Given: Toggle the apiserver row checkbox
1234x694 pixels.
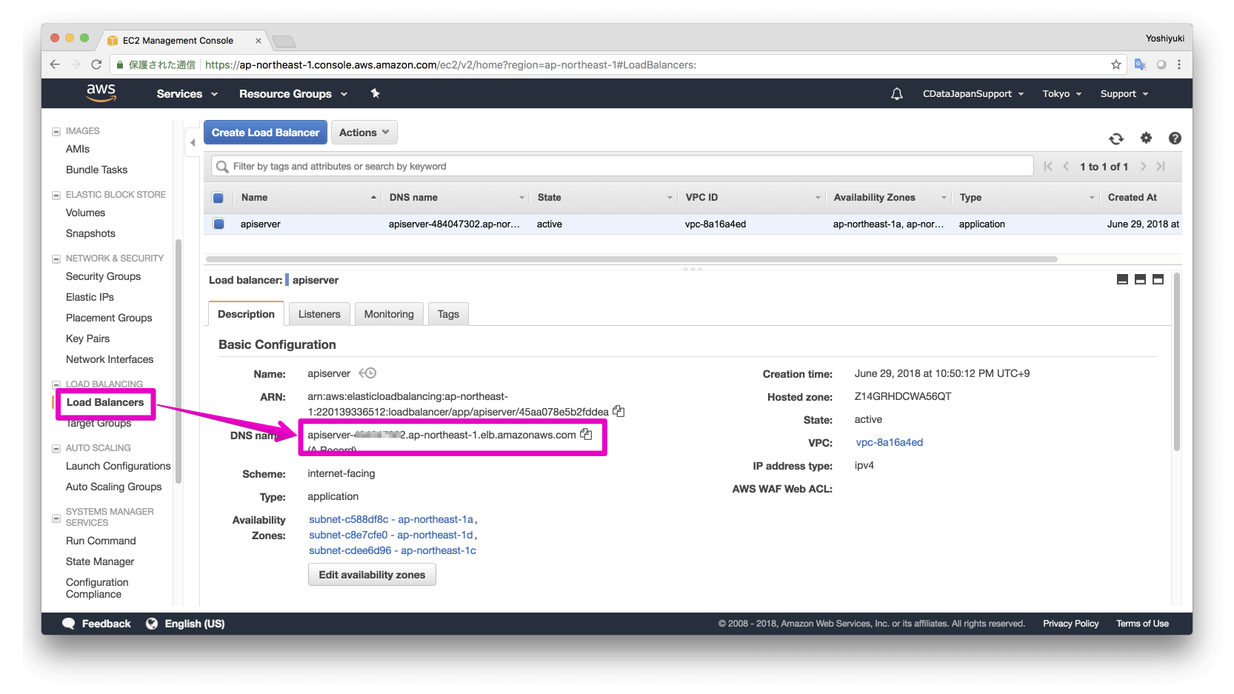Looking at the screenshot, I should pyautogui.click(x=218, y=224).
